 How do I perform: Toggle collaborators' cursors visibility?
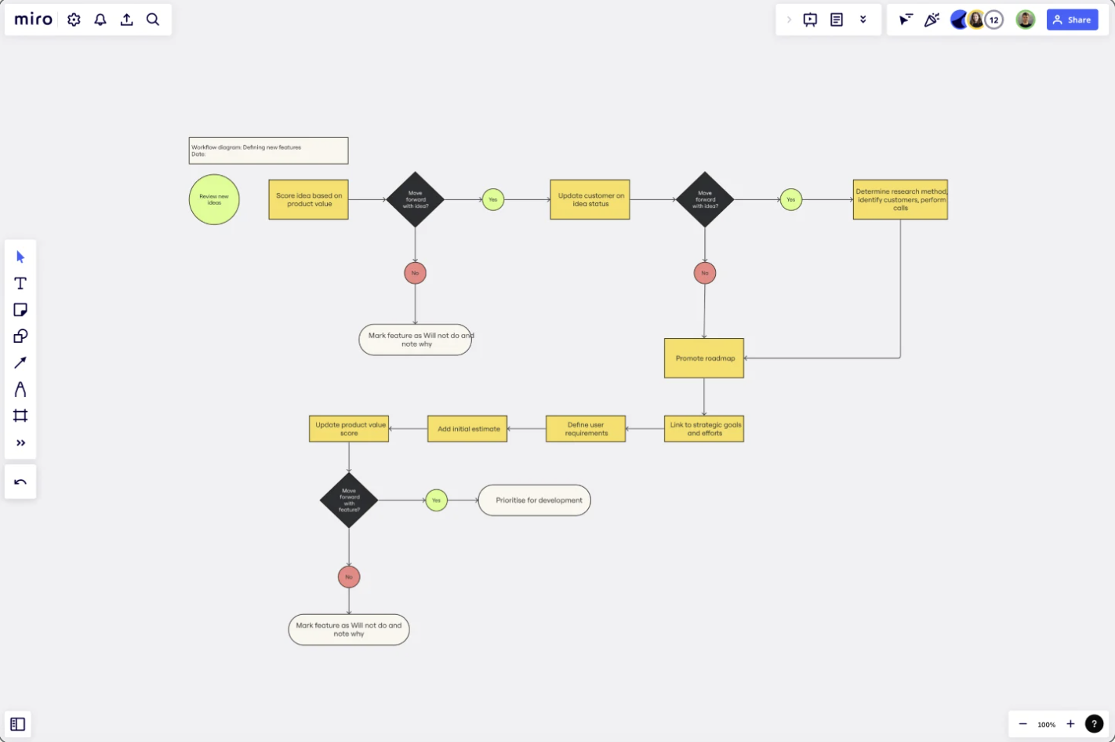906,19
